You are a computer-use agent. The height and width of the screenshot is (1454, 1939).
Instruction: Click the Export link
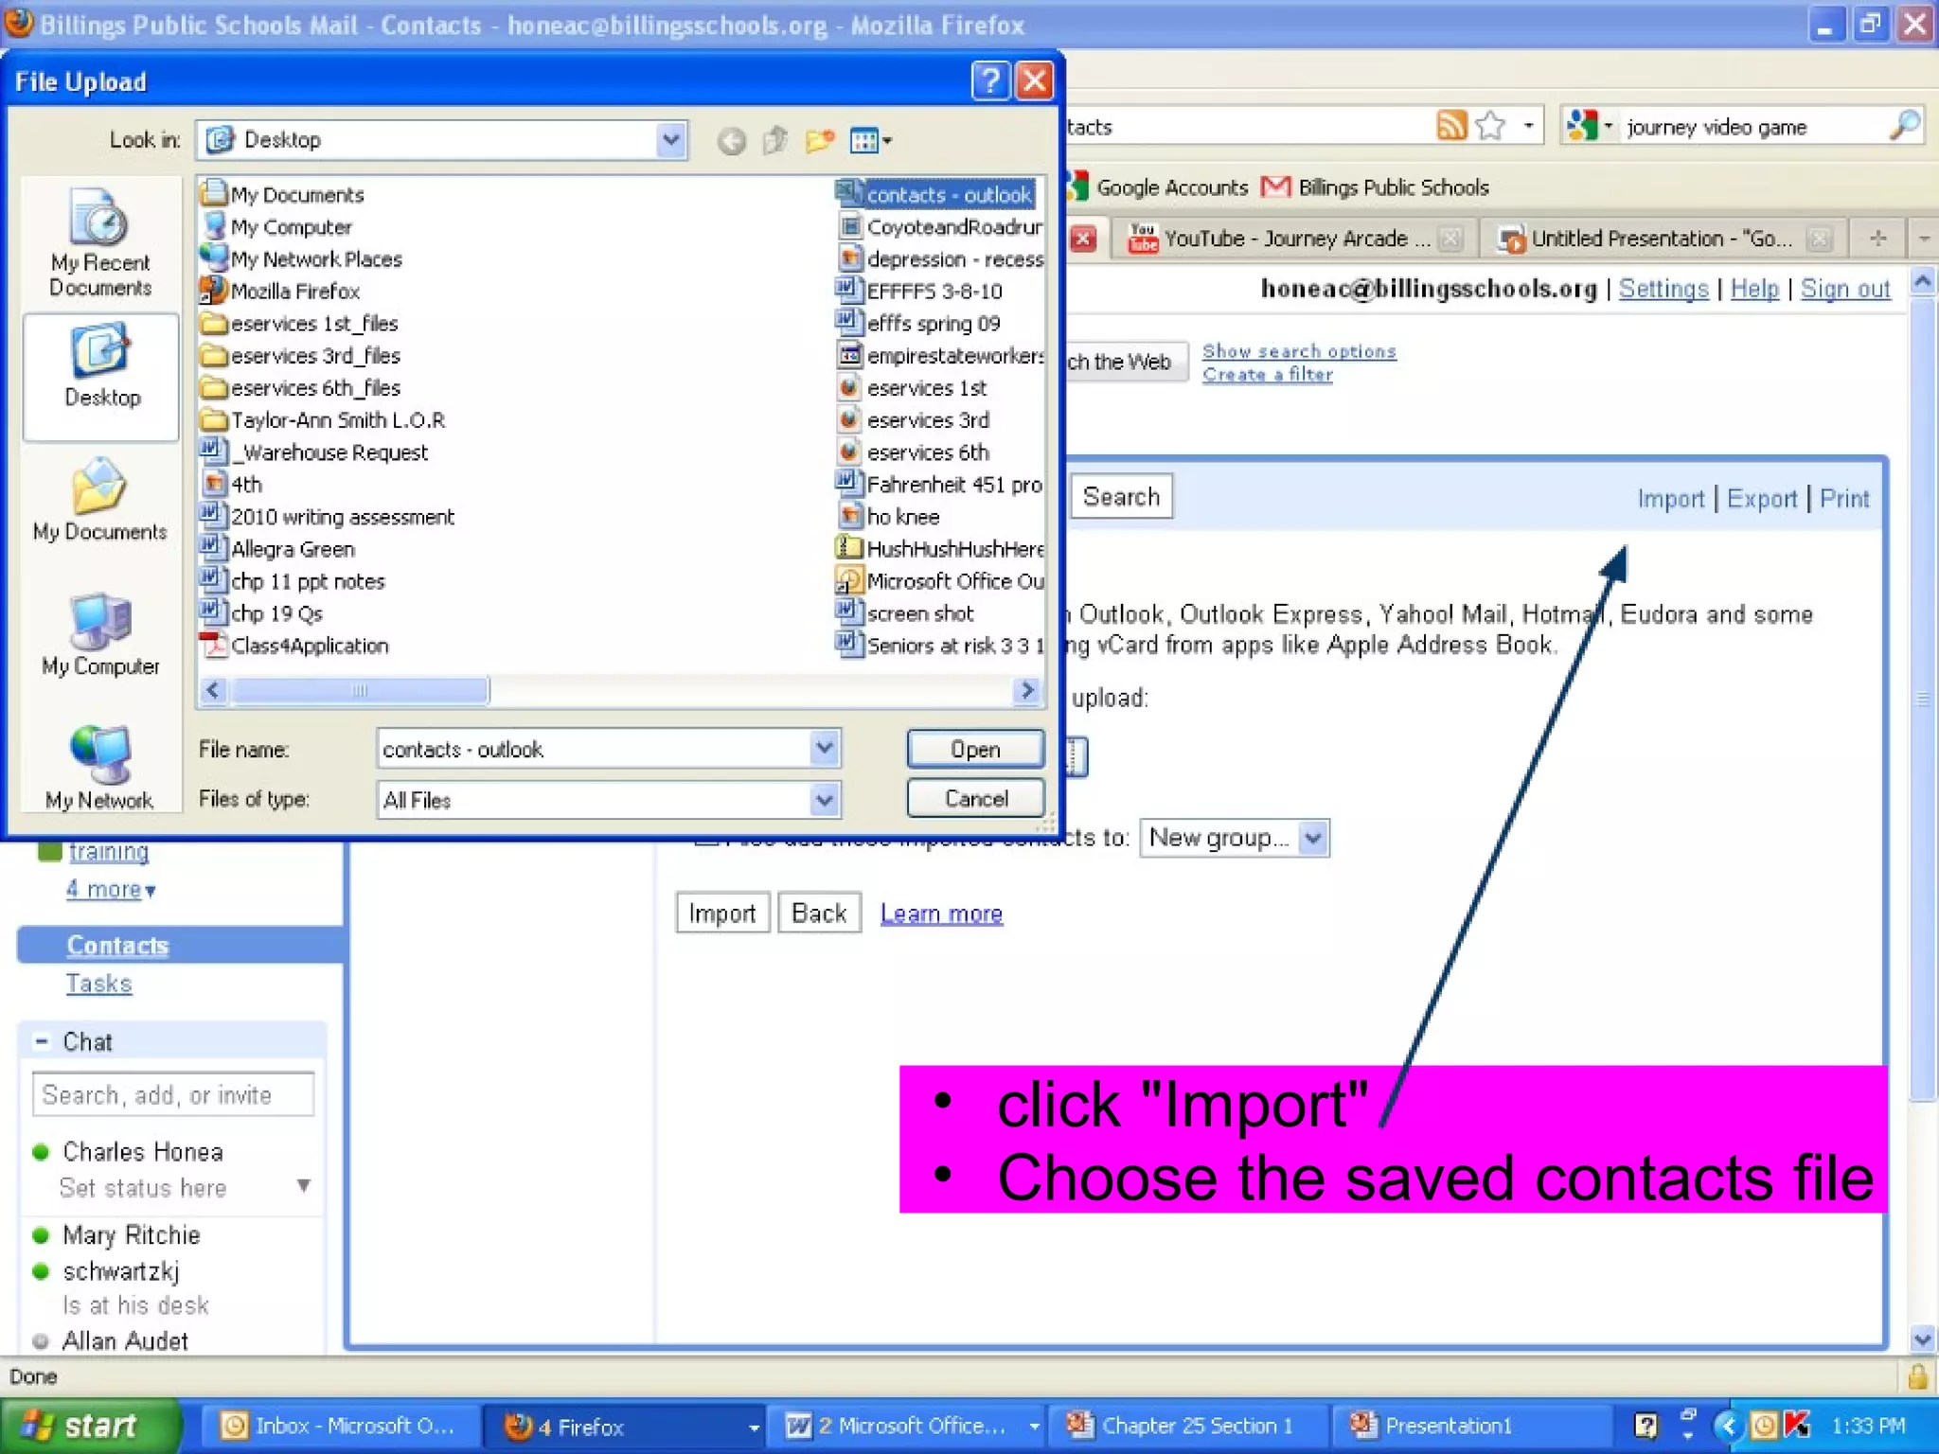[x=1761, y=498]
